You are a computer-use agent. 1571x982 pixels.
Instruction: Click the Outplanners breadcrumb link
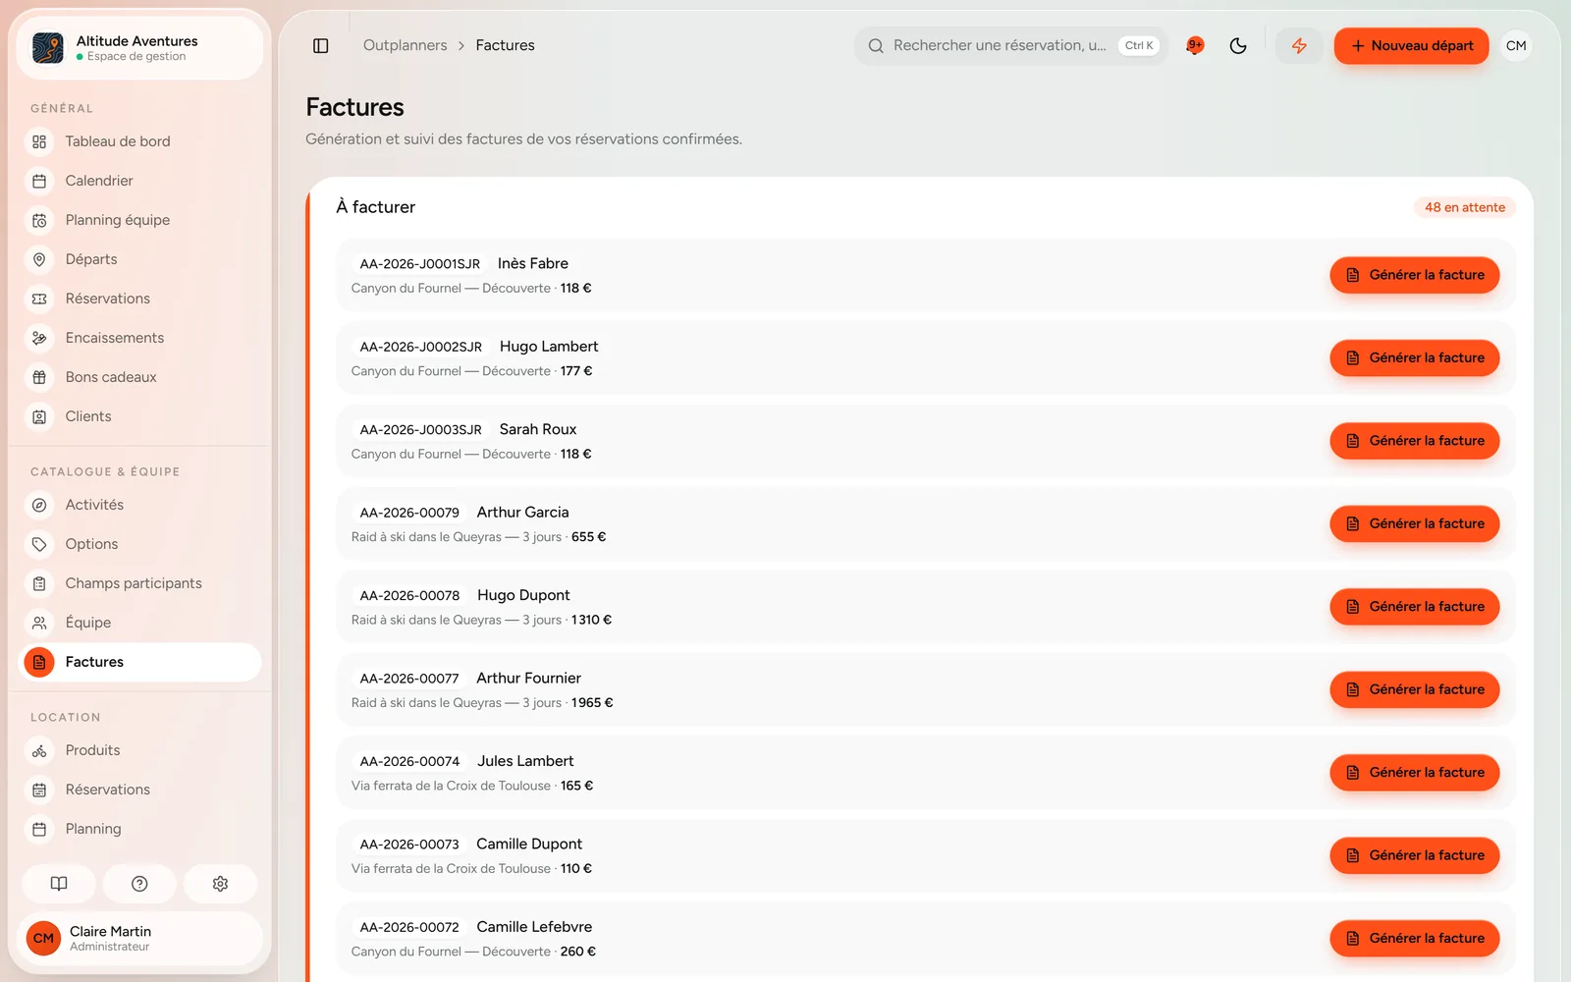(x=405, y=46)
